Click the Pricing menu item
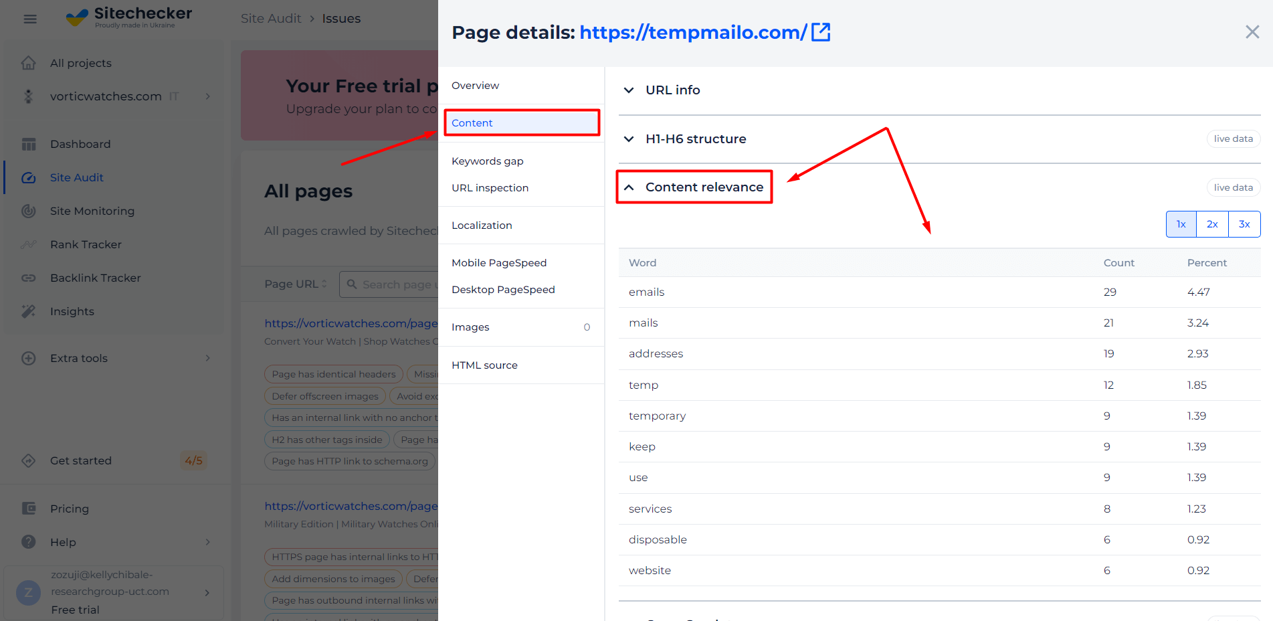The height and width of the screenshot is (621, 1273). click(70, 509)
